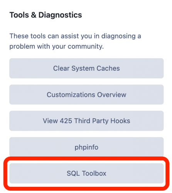Click the words "Tools & Diagnostics"
Image resolution: width=172 pixels, height=193 pixels.
[x=46, y=15]
